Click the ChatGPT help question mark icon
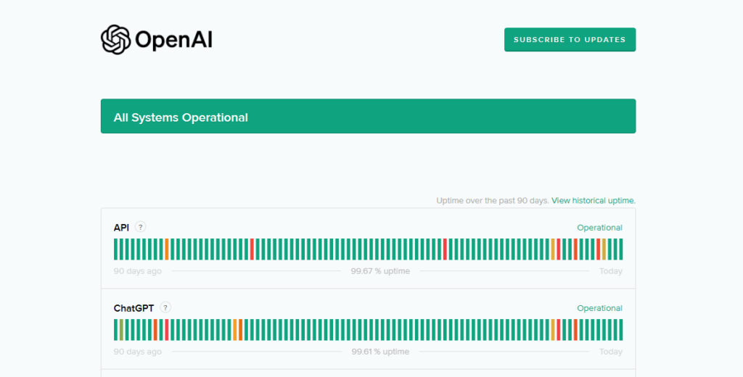The width and height of the screenshot is (743, 377). point(165,307)
